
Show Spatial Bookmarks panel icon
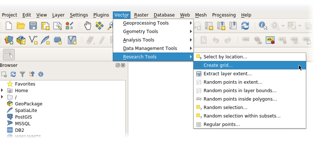[x=233, y=26]
